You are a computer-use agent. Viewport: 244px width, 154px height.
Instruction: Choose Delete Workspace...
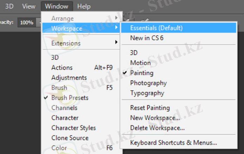(x=157, y=128)
